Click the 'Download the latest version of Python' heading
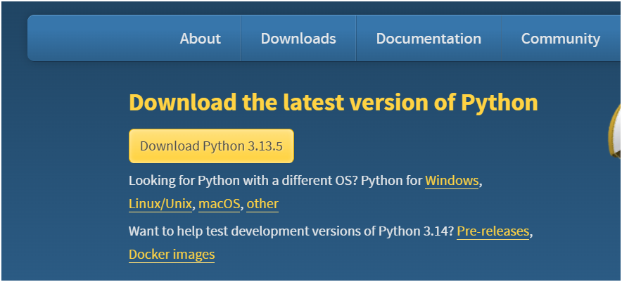Viewport: 622px width, 282px height. (334, 103)
